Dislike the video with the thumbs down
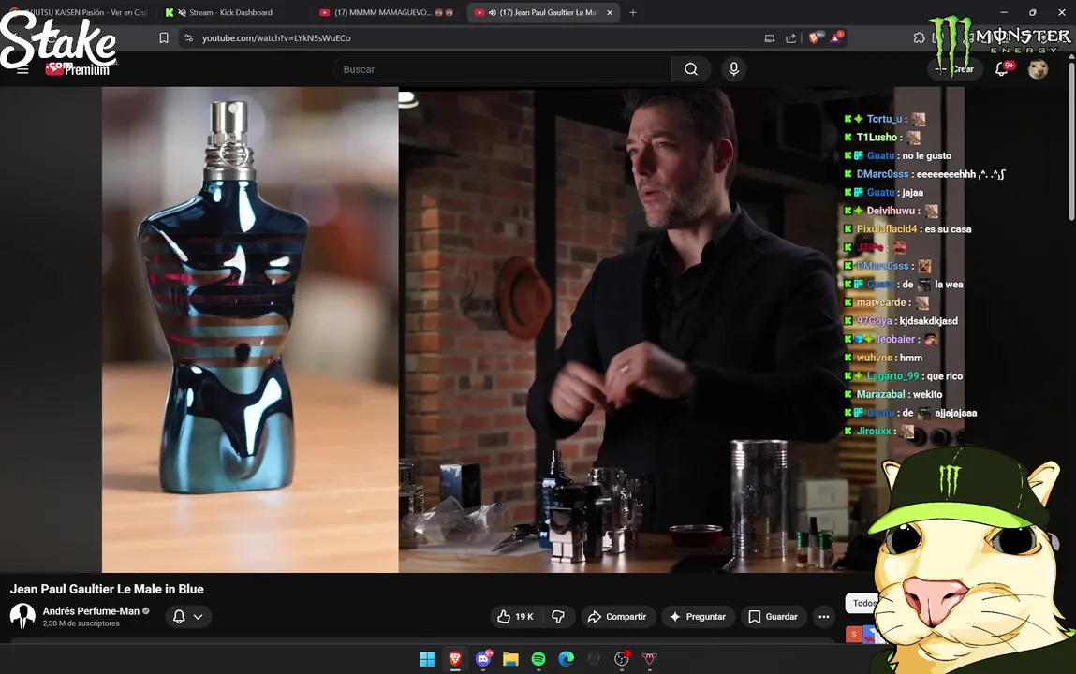This screenshot has height=674, width=1076. [x=558, y=616]
